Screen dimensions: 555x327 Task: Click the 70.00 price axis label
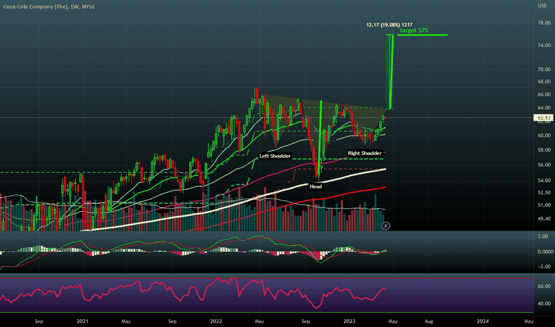pos(544,70)
